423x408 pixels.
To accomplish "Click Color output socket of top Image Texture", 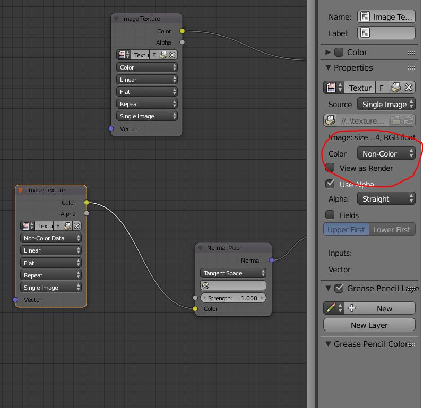I will 183,31.
